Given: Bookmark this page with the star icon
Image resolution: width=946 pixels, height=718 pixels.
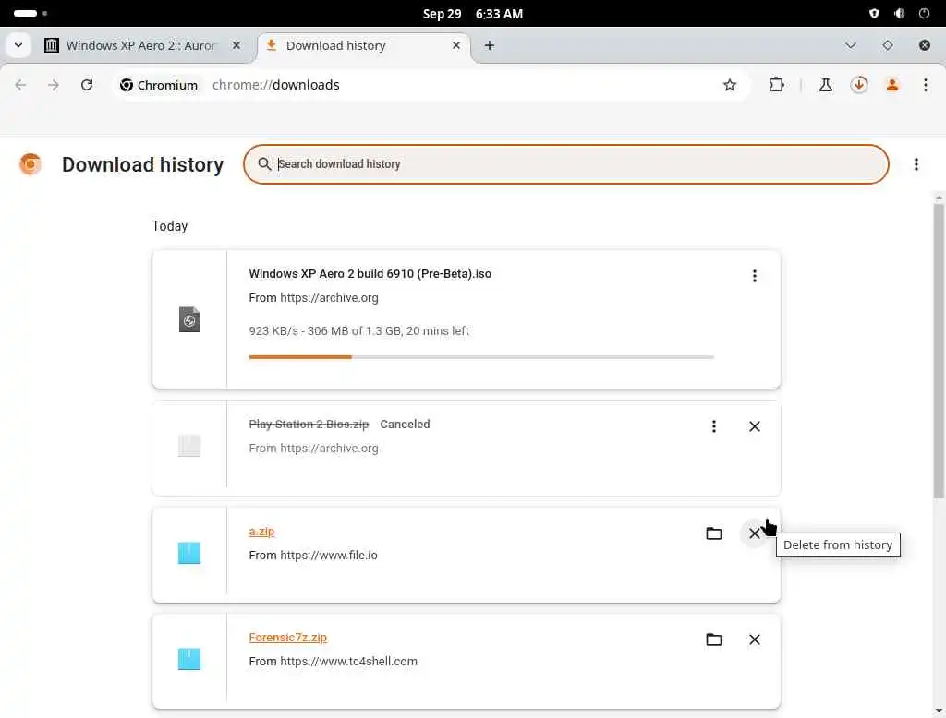Looking at the screenshot, I should tap(730, 85).
